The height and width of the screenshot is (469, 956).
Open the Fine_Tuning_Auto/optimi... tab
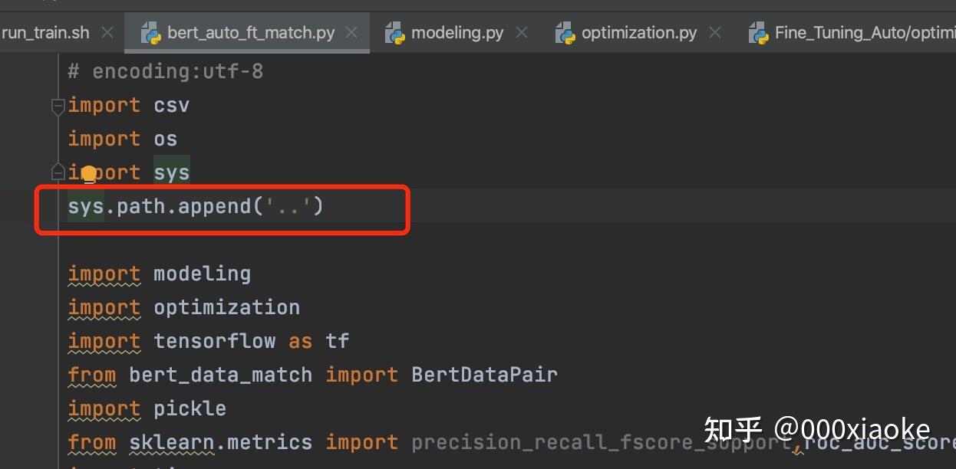(x=852, y=33)
